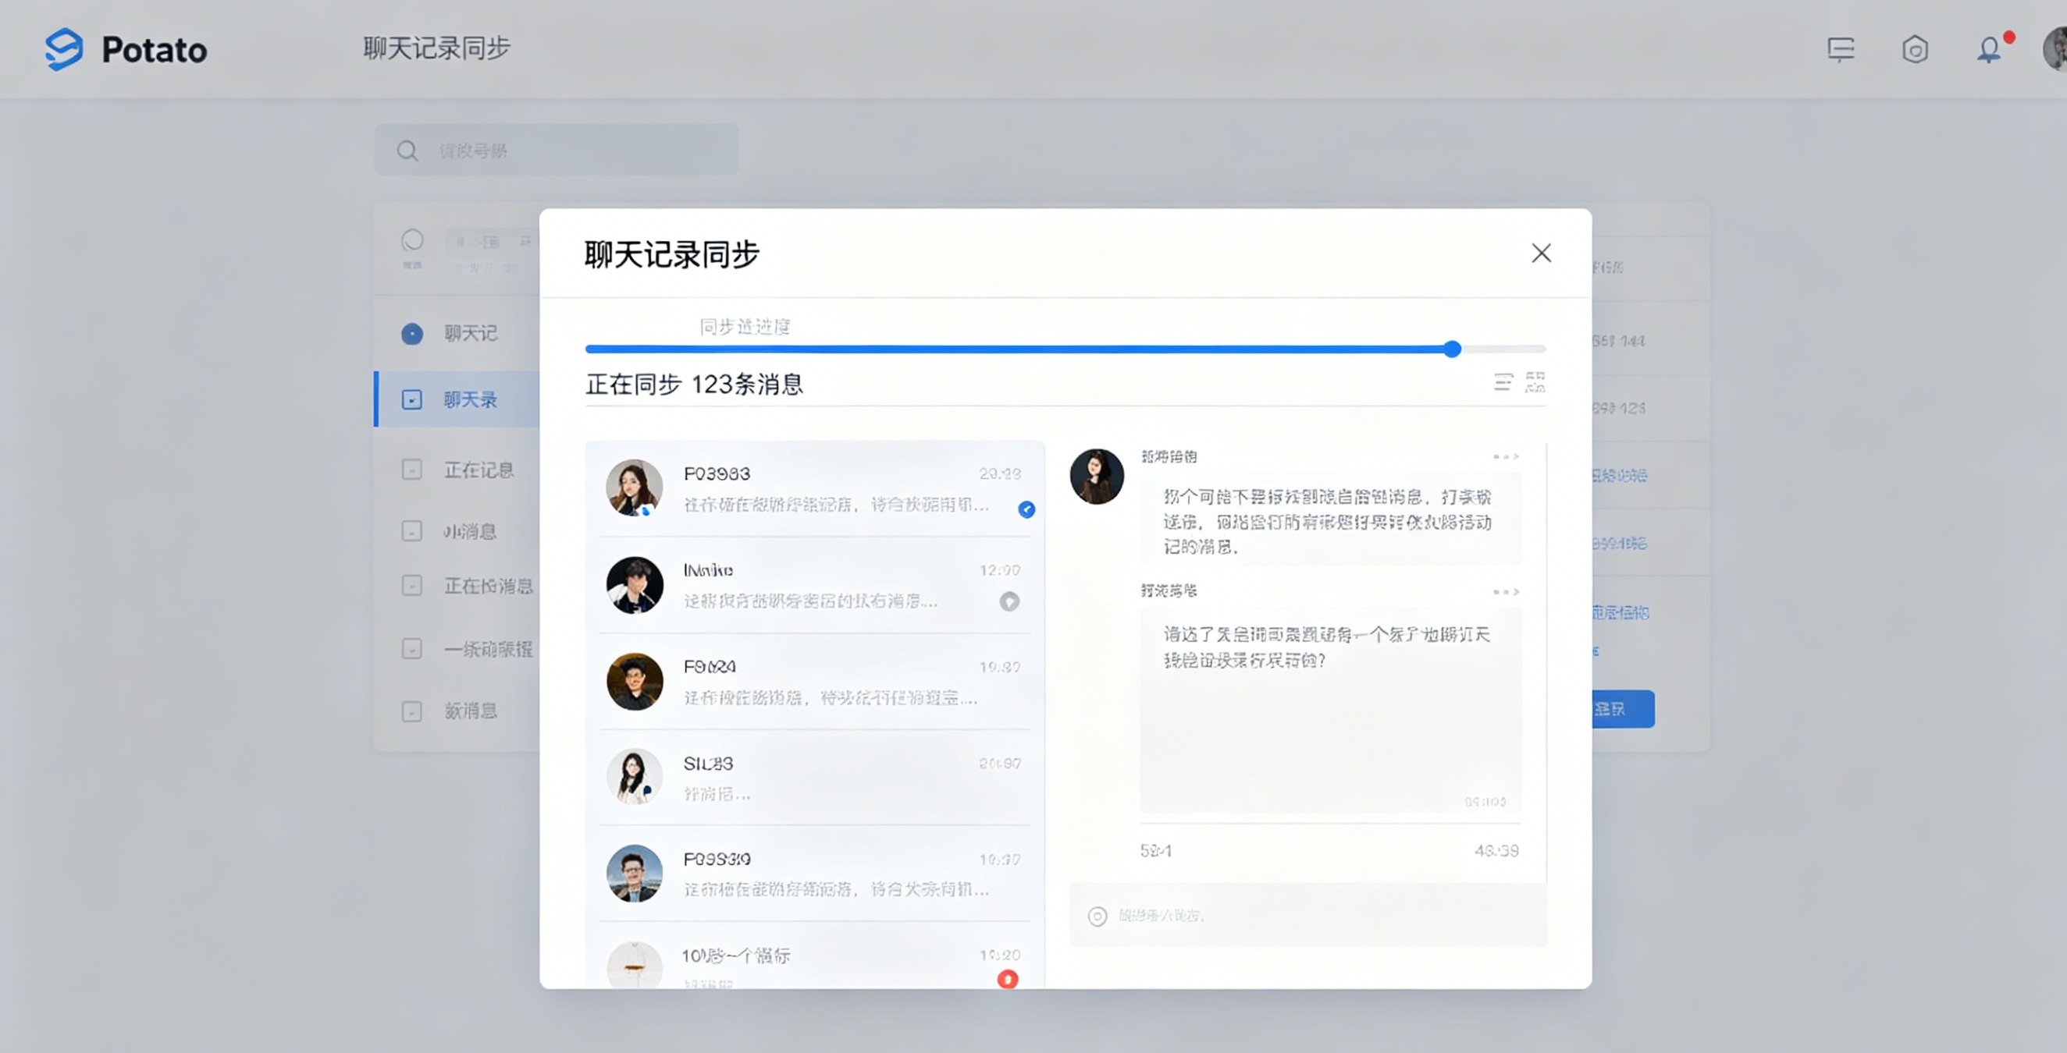Image resolution: width=2067 pixels, height=1053 pixels.
Task: Click 正在同步 123条消息 status text
Action: point(695,384)
